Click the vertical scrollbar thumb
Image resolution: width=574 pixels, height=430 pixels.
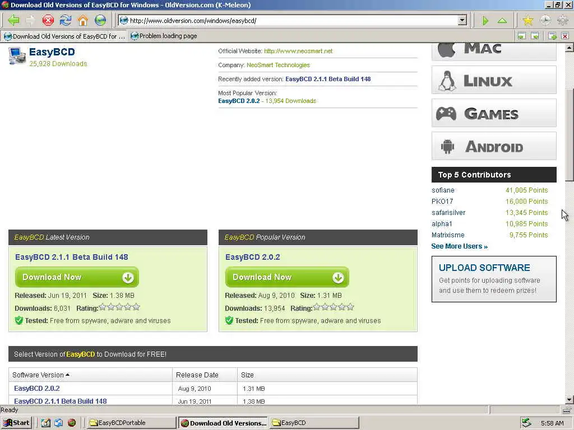[x=569, y=135]
